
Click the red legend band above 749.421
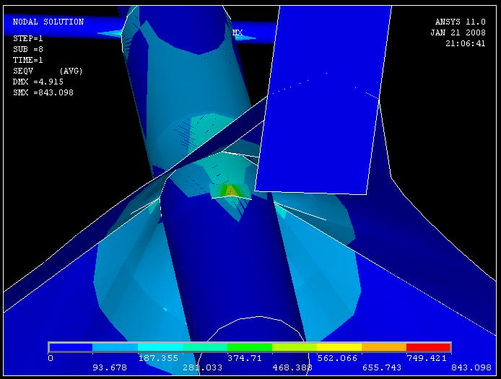429,347
